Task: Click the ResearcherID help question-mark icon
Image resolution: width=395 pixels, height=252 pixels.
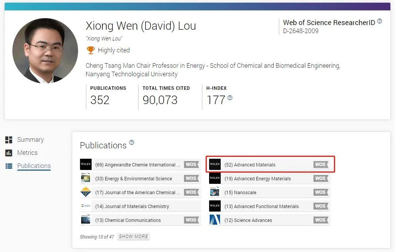Action: point(380,21)
